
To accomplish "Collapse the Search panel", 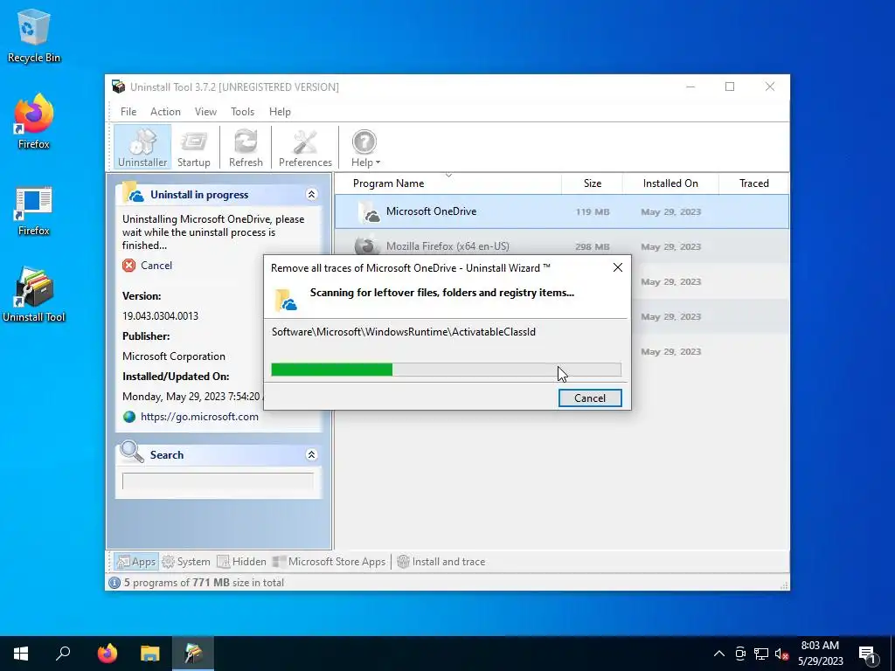I will pos(312,454).
